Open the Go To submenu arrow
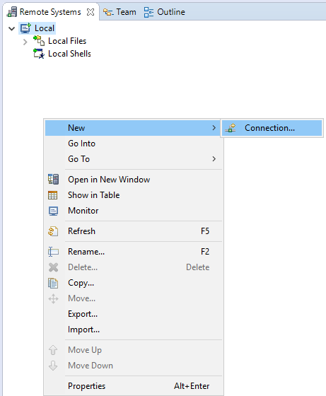This screenshot has height=396, width=326. pos(214,159)
